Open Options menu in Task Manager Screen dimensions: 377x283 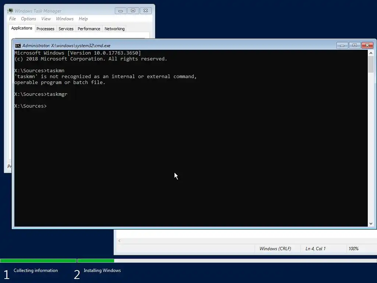(x=28, y=19)
